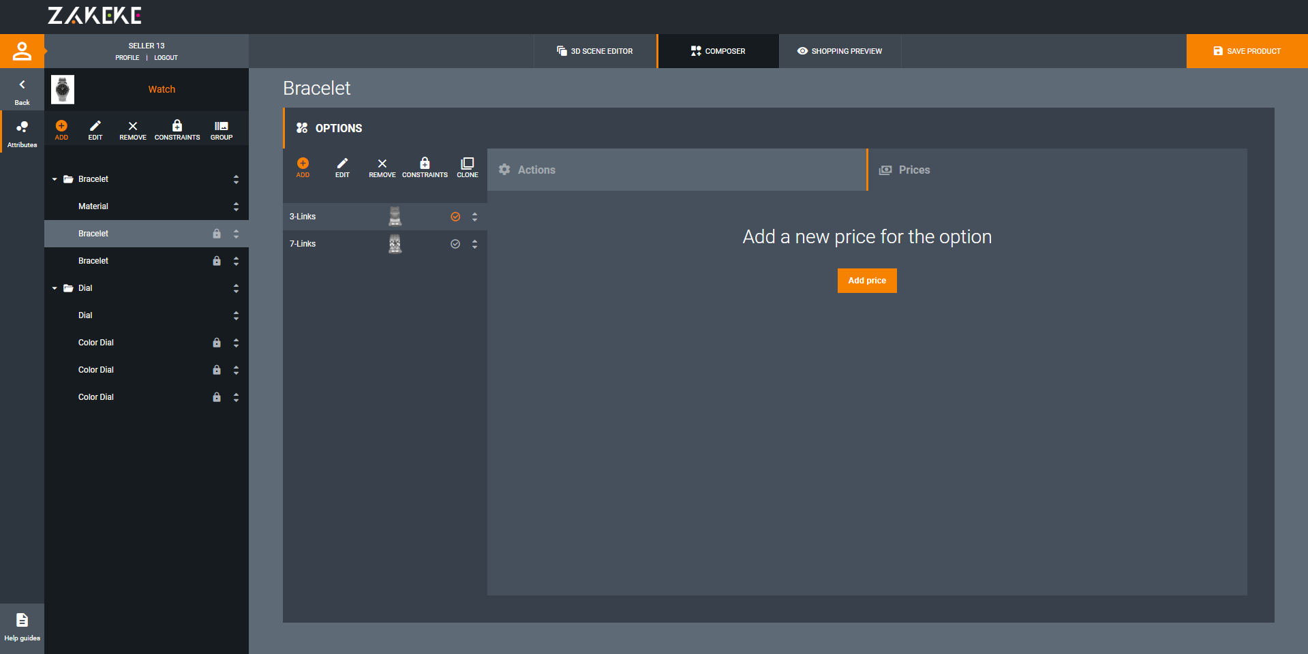Select the 7-Links option row
Screen dimensions: 1308x654
[385, 244]
